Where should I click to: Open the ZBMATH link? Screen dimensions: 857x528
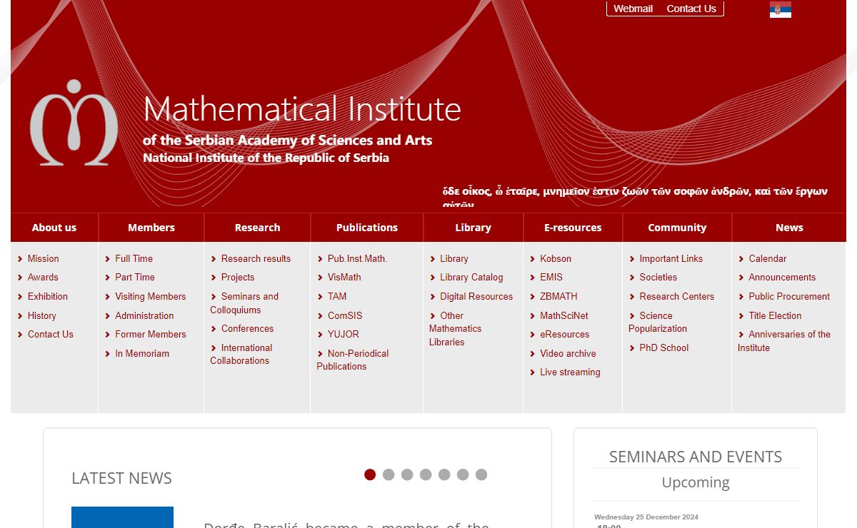(558, 296)
